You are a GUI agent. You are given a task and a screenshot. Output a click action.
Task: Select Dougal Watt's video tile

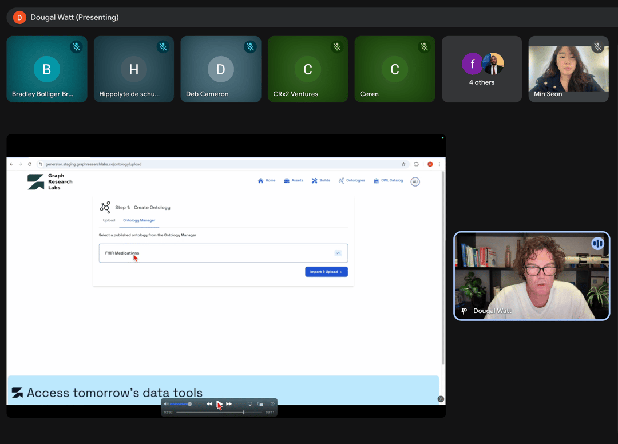[x=532, y=276]
